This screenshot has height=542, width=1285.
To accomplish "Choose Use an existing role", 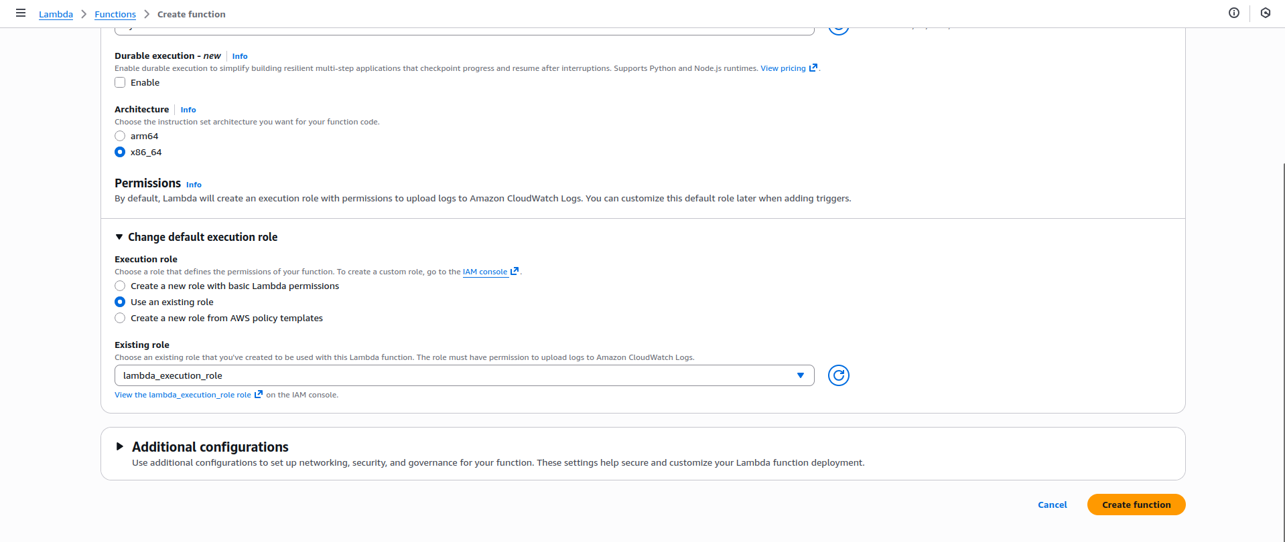I will [x=120, y=302].
